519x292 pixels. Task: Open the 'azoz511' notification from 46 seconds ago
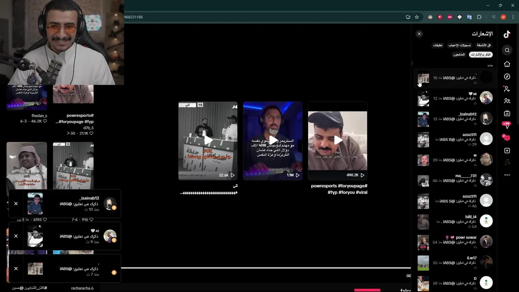click(455, 201)
